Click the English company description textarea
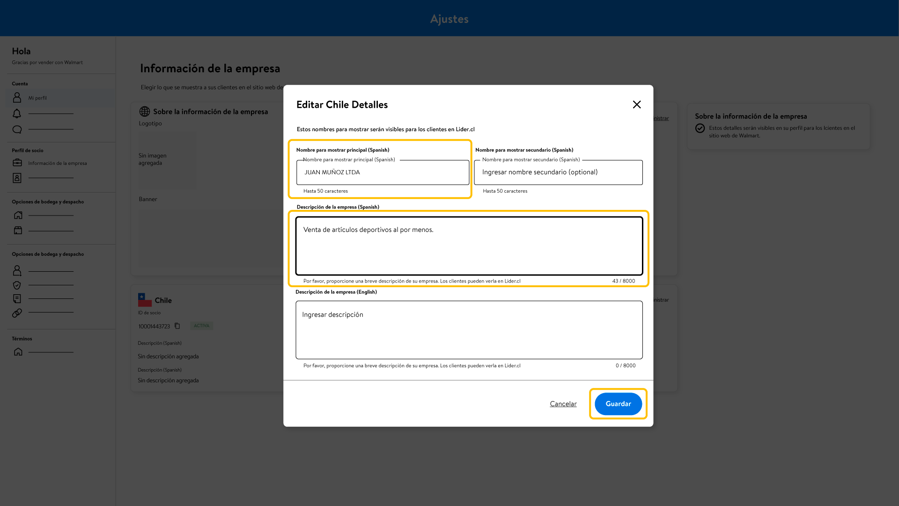Image resolution: width=899 pixels, height=506 pixels. click(469, 330)
